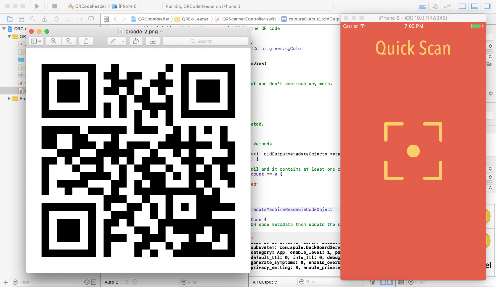Toggle the right utilities panel visibility

(x=486, y=6)
